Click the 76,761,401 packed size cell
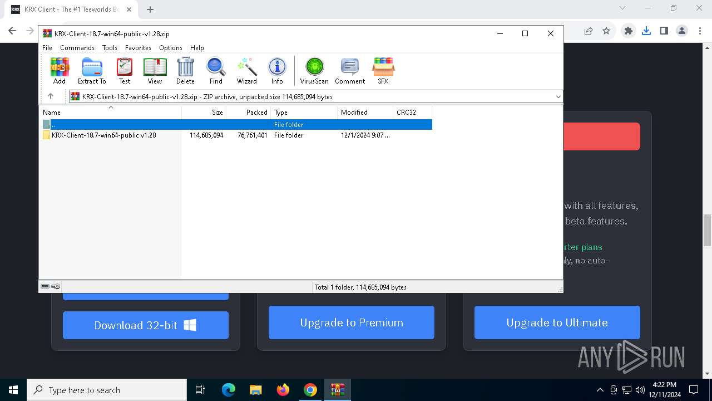This screenshot has width=712, height=401. click(x=252, y=135)
